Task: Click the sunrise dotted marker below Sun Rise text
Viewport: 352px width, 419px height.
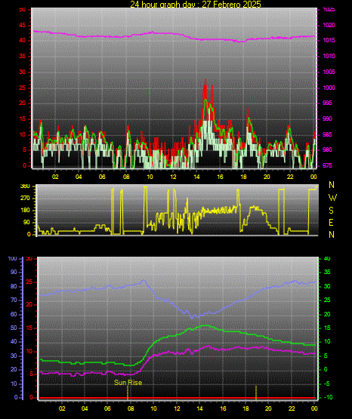Action: pyautogui.click(x=128, y=393)
